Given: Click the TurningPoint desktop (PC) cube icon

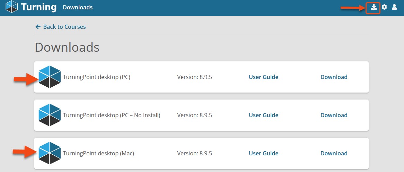Looking at the screenshot, I should click(50, 77).
